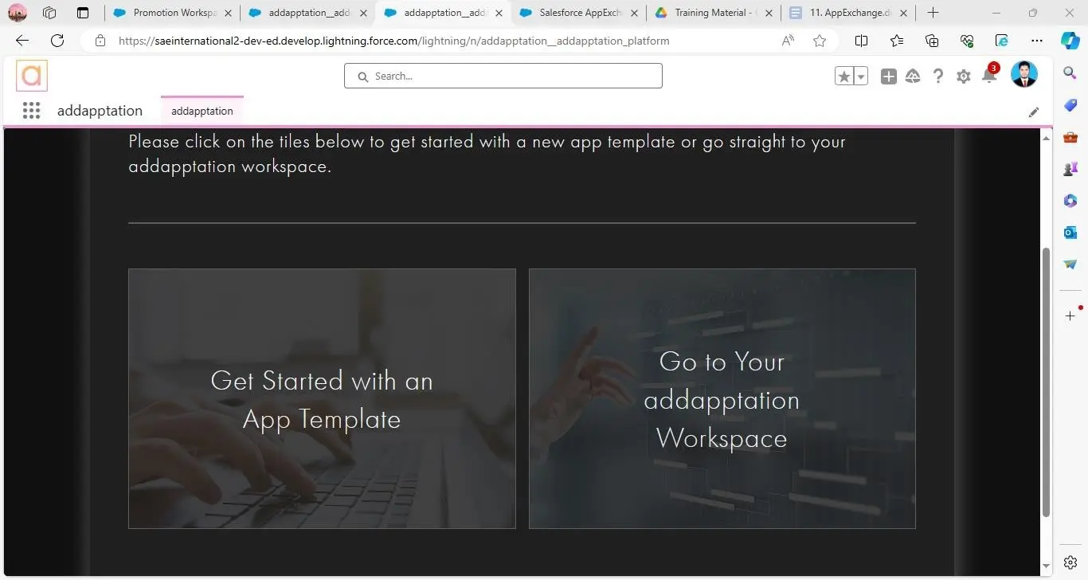1088x580 pixels.
Task: Expand the favorites list dropdown arrow
Action: coord(861,76)
